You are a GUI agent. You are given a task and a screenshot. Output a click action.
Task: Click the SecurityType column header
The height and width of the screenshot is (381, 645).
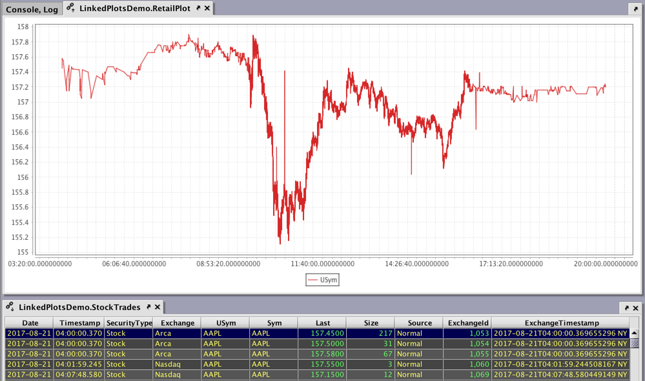128,322
